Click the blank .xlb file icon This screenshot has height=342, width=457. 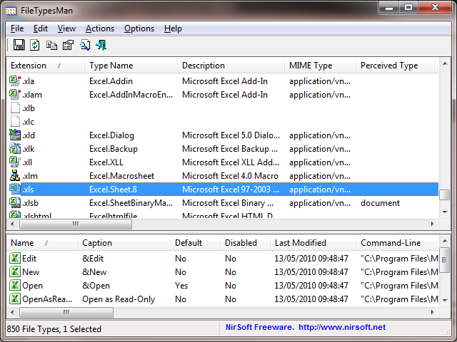pos(15,108)
